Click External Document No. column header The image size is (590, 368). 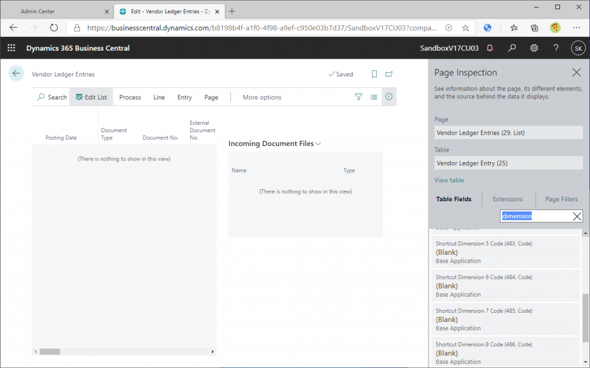(202, 130)
